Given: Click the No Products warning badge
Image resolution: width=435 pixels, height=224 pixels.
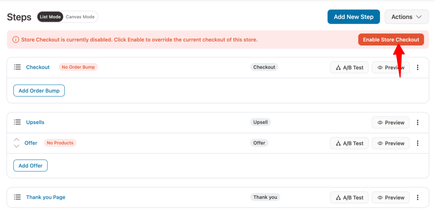Looking at the screenshot, I should (x=60, y=143).
